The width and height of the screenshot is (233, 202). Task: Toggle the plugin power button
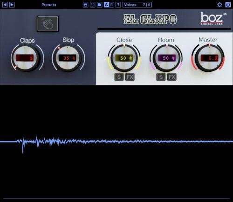228,5
